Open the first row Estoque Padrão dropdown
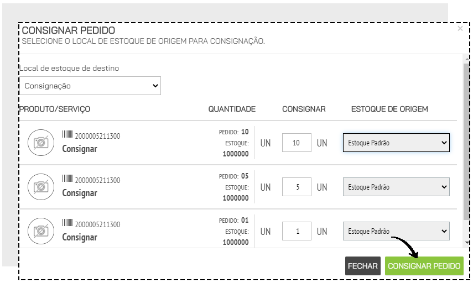Image resolution: width=473 pixels, height=283 pixels. tap(396, 143)
